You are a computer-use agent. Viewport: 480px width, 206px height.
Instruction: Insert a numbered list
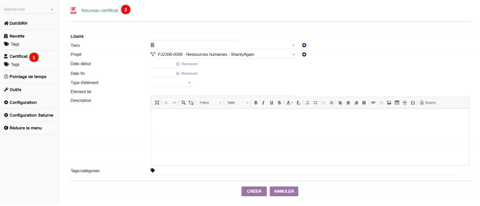pos(307,103)
